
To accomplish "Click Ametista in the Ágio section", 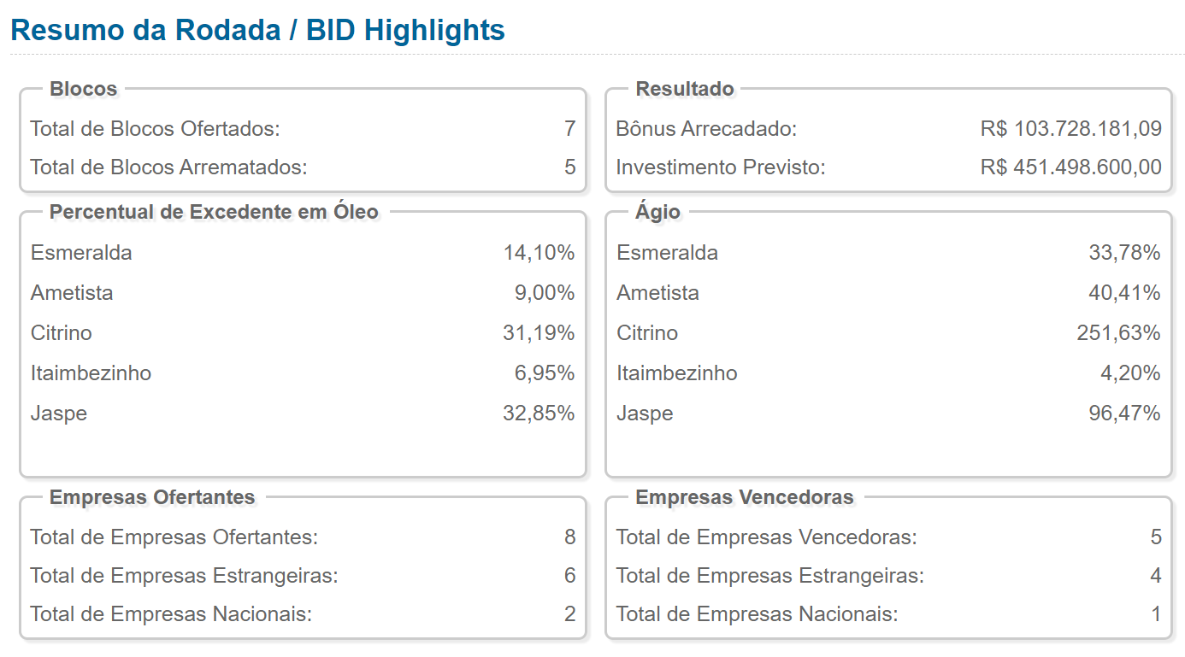I will pos(657,293).
